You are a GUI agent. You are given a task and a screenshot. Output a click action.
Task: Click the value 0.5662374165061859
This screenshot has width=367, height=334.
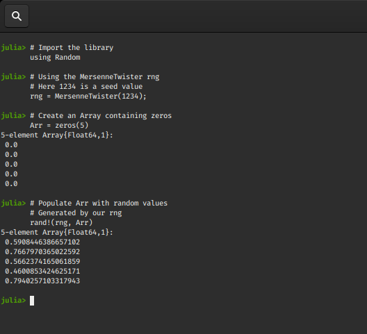click(x=42, y=262)
